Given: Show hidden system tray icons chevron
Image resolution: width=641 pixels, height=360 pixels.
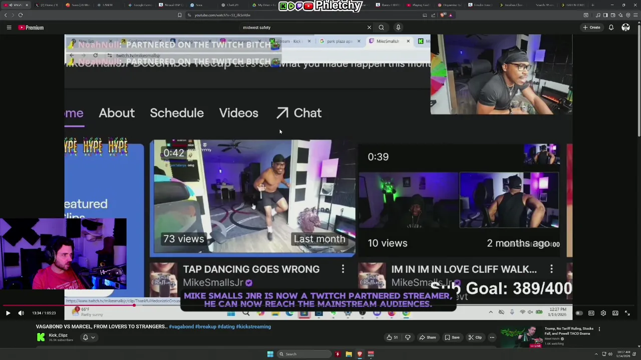Looking at the screenshot, I should tap(596, 354).
